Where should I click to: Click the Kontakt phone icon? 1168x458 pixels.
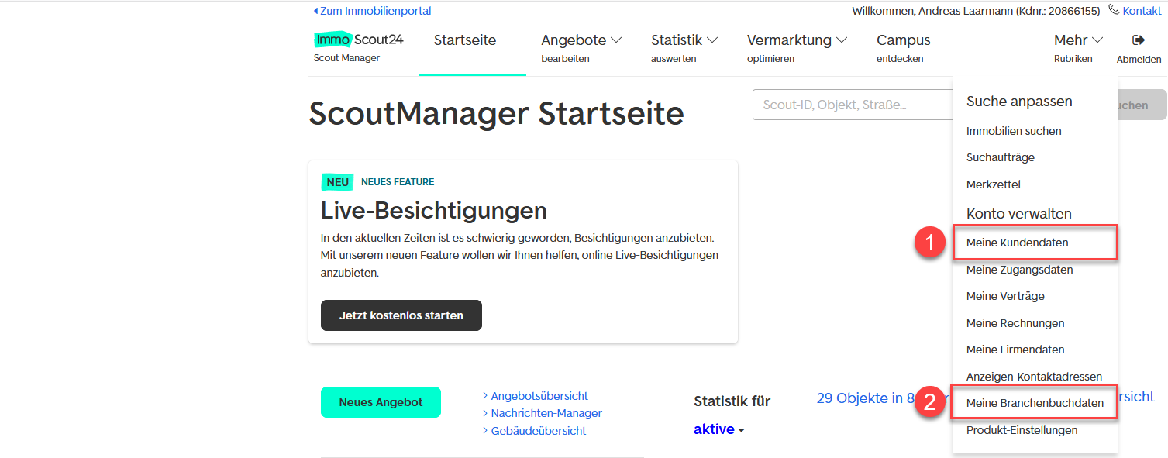coord(1114,10)
